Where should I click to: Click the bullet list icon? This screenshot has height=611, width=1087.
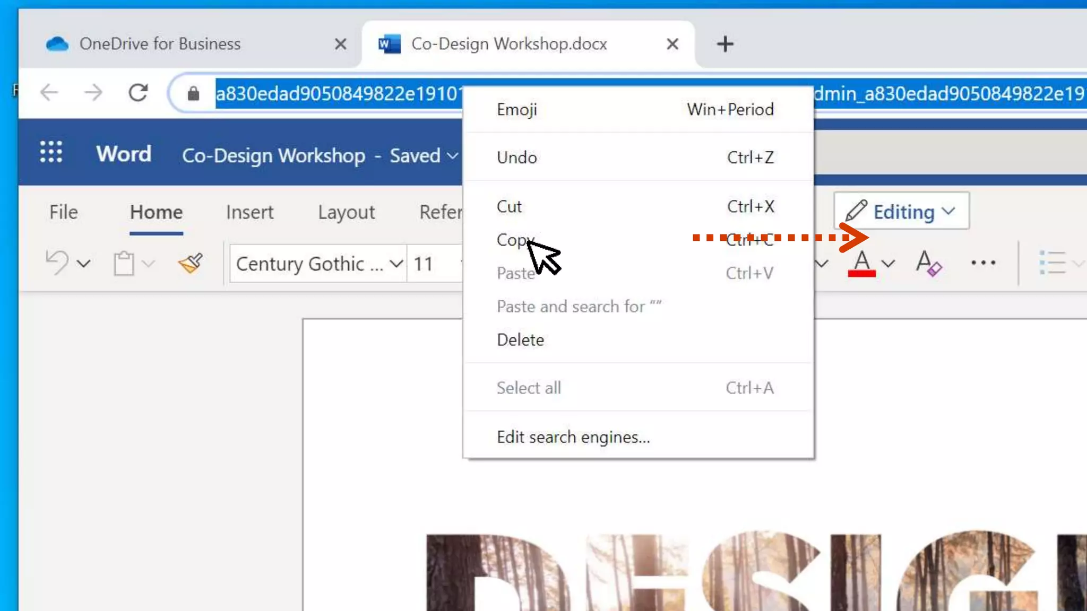(x=1053, y=263)
